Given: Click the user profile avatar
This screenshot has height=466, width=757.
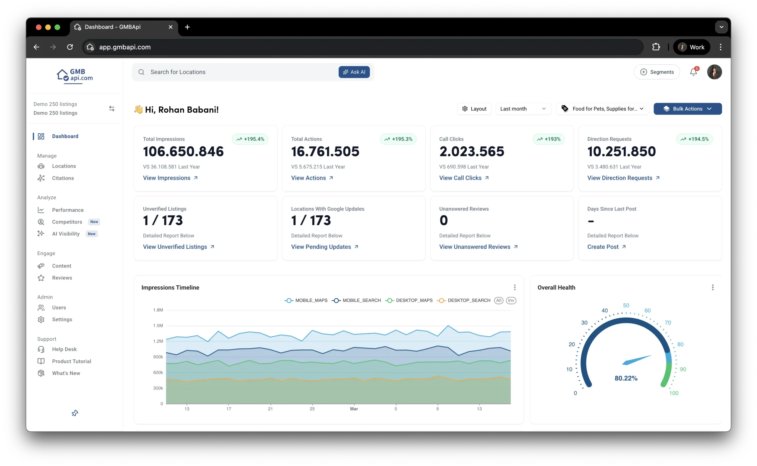Looking at the screenshot, I should point(714,72).
